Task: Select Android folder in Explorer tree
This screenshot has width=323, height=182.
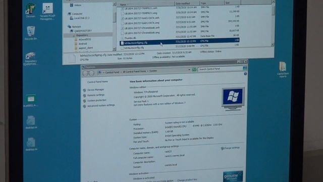Action: tap(81, 44)
